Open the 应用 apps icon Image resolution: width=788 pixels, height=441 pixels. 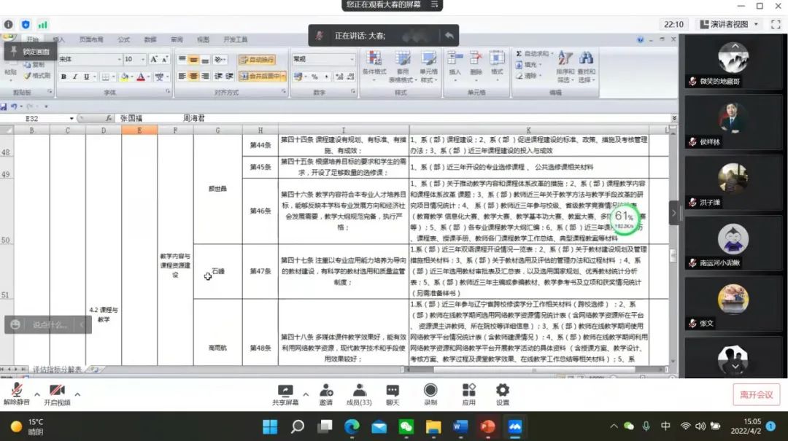coord(468,393)
